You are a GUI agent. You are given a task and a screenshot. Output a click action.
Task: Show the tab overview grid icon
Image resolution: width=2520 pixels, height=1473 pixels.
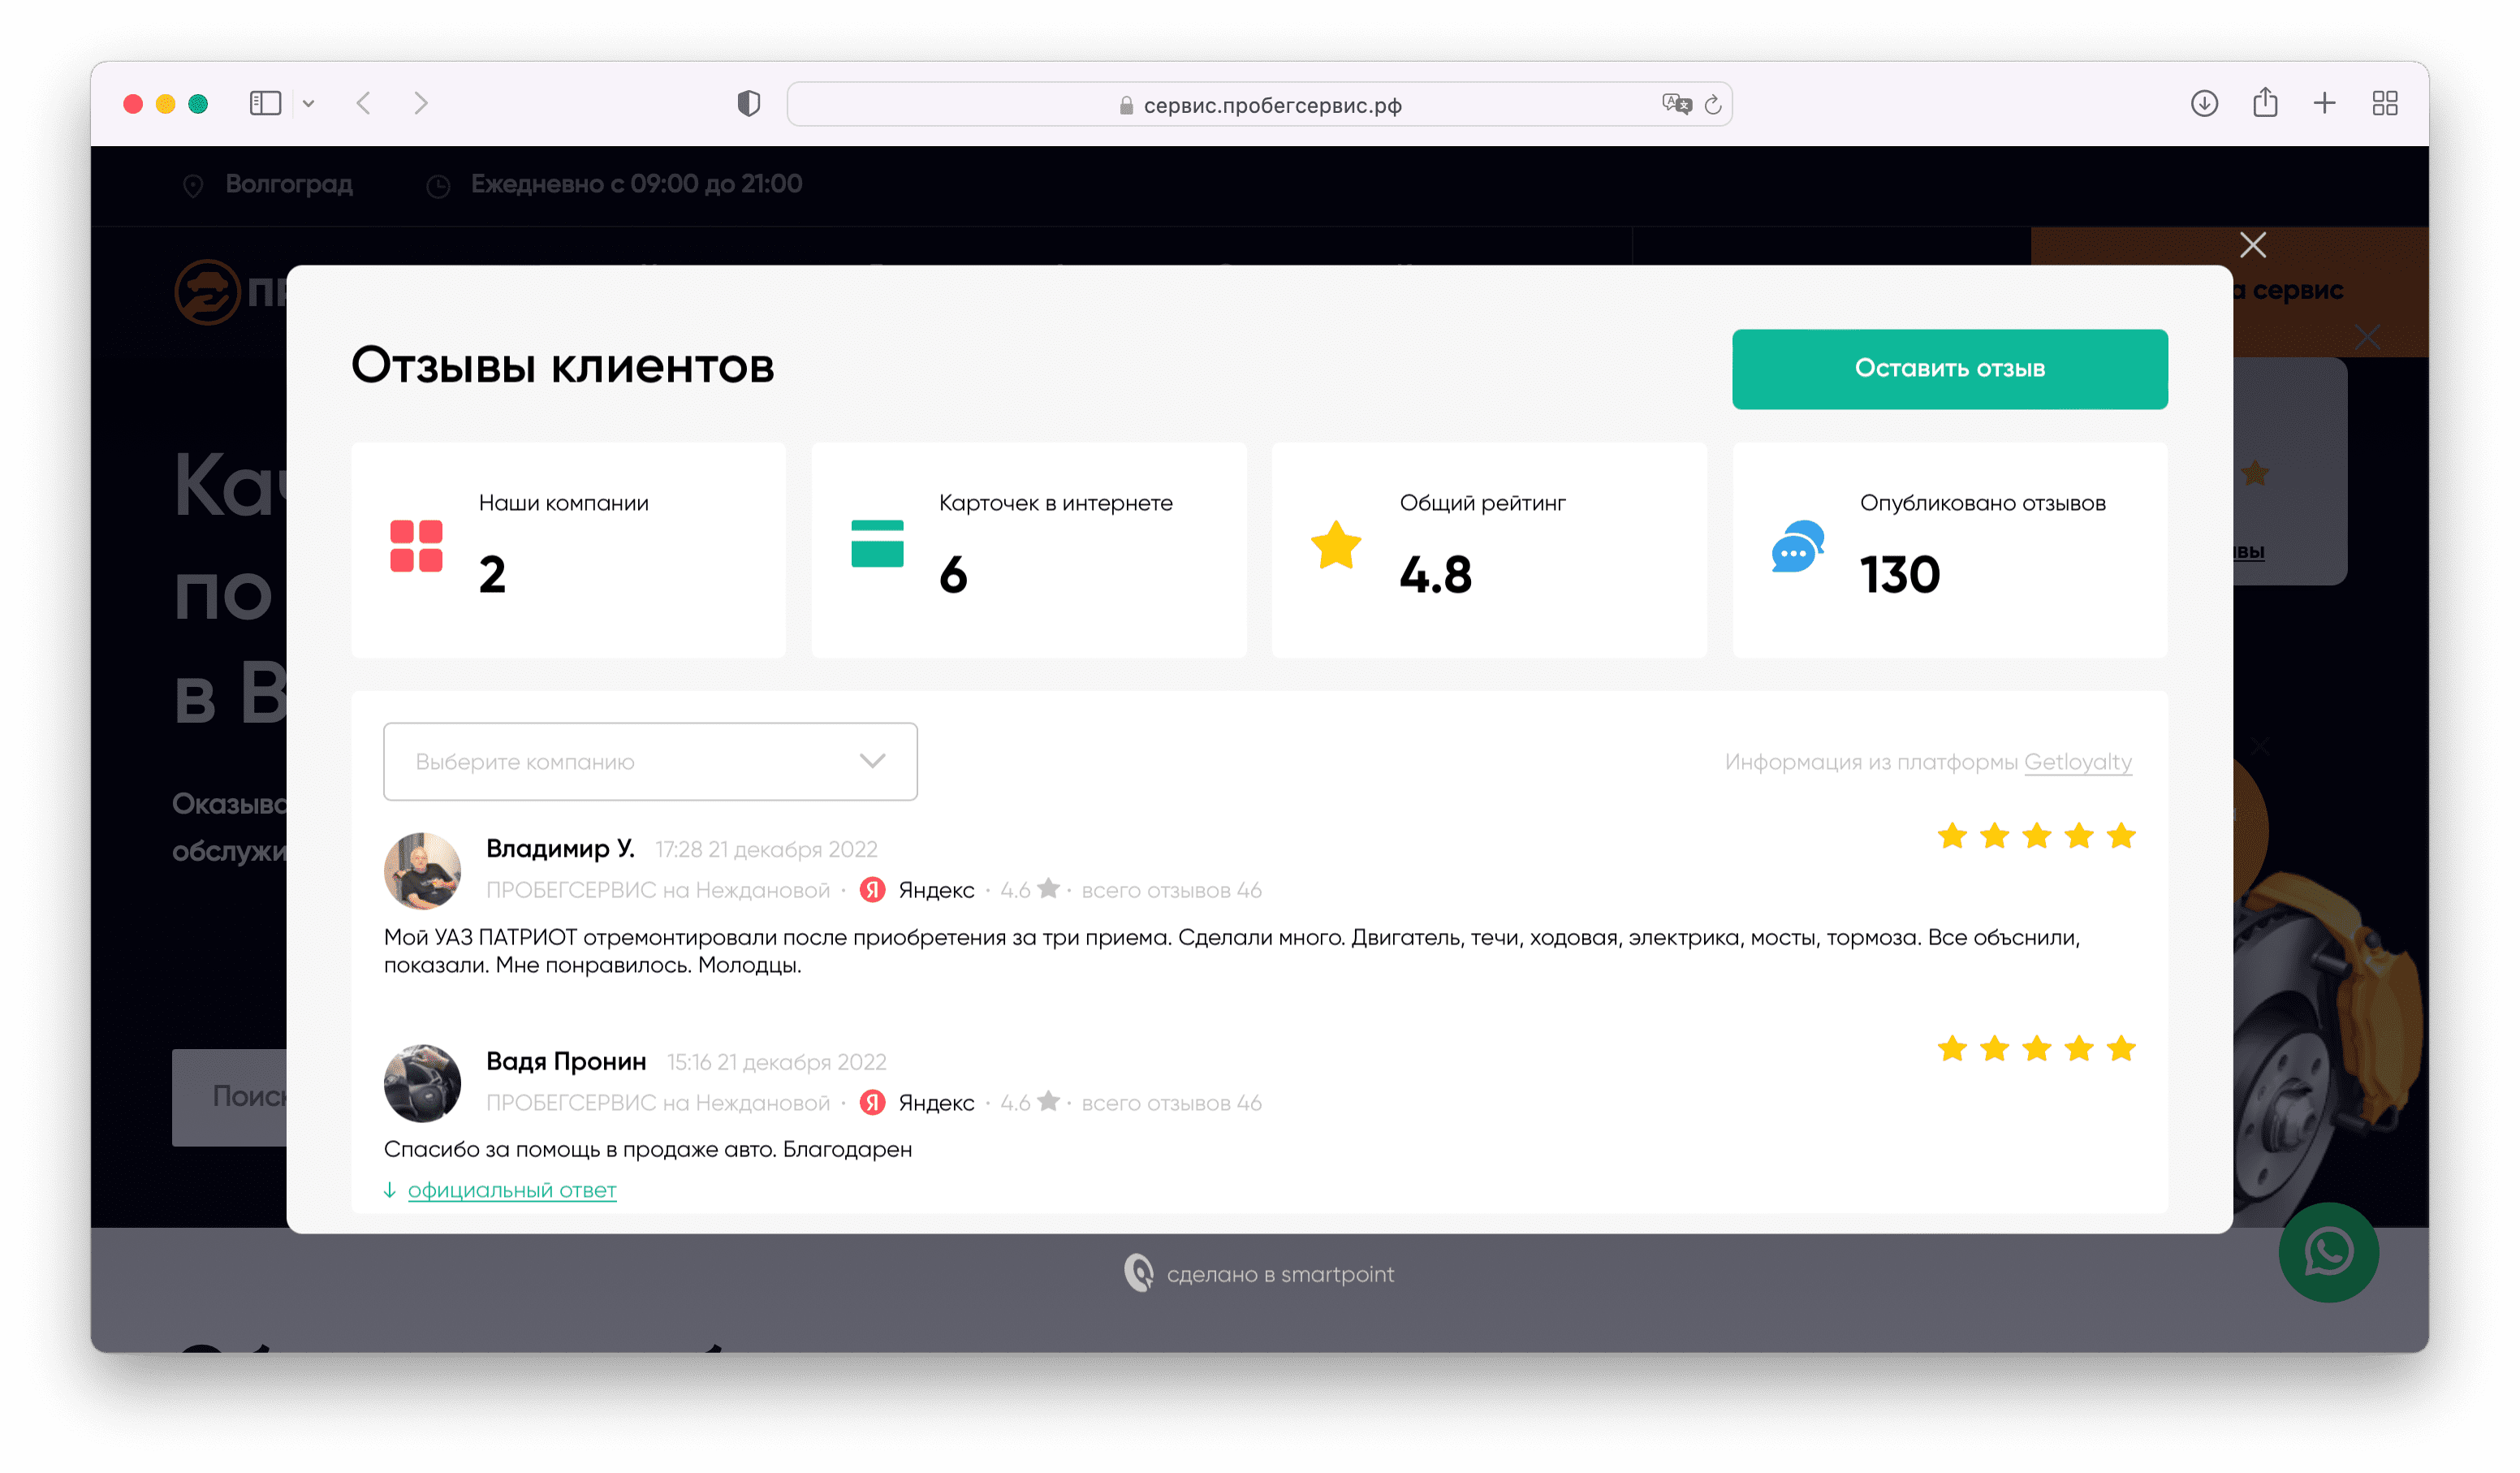[2385, 104]
